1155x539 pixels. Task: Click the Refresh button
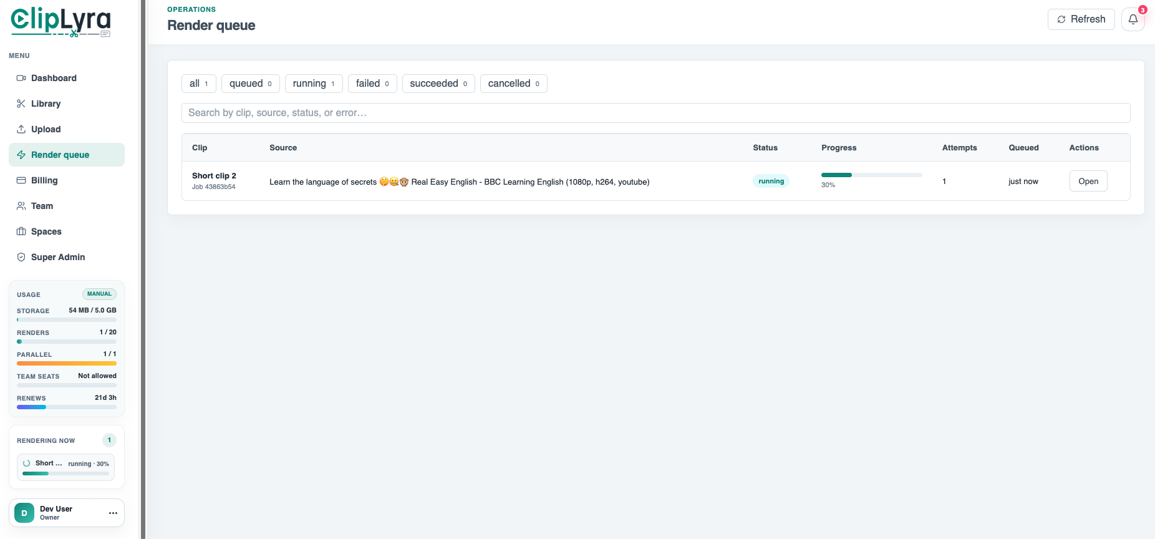(1081, 19)
